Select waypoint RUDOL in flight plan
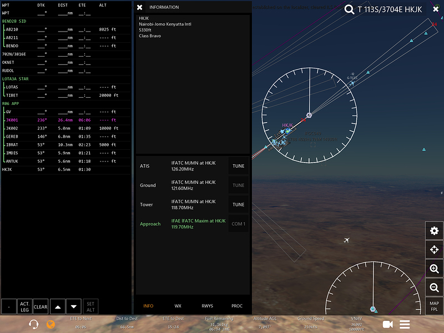Viewport: 444px width, 333px height. (66, 70)
